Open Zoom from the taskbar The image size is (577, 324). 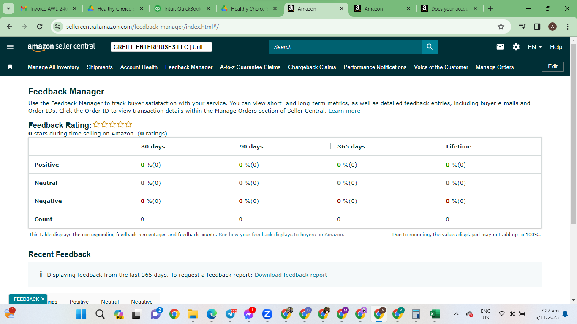click(x=267, y=314)
